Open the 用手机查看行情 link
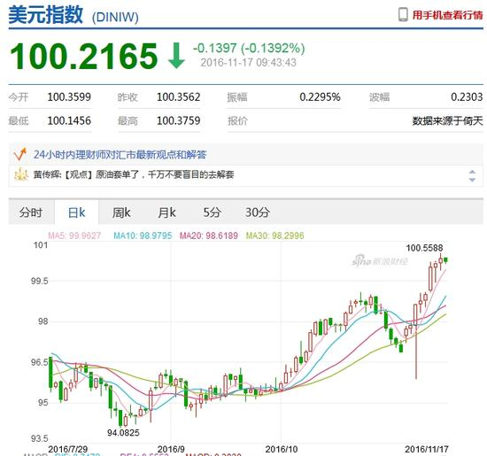 click(x=447, y=14)
